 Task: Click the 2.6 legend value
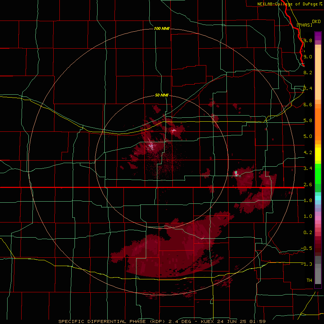[308, 185]
